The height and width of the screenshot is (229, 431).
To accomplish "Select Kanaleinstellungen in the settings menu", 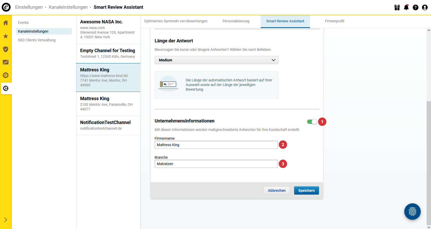I will tap(44, 31).
